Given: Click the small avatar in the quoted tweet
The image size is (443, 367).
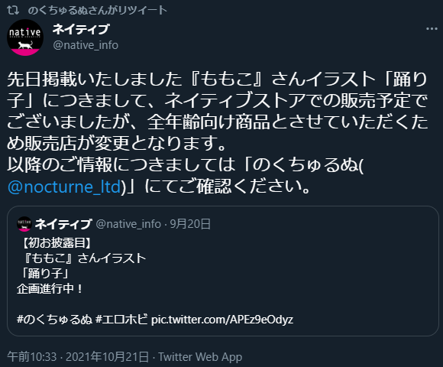Looking at the screenshot, I should [x=24, y=224].
